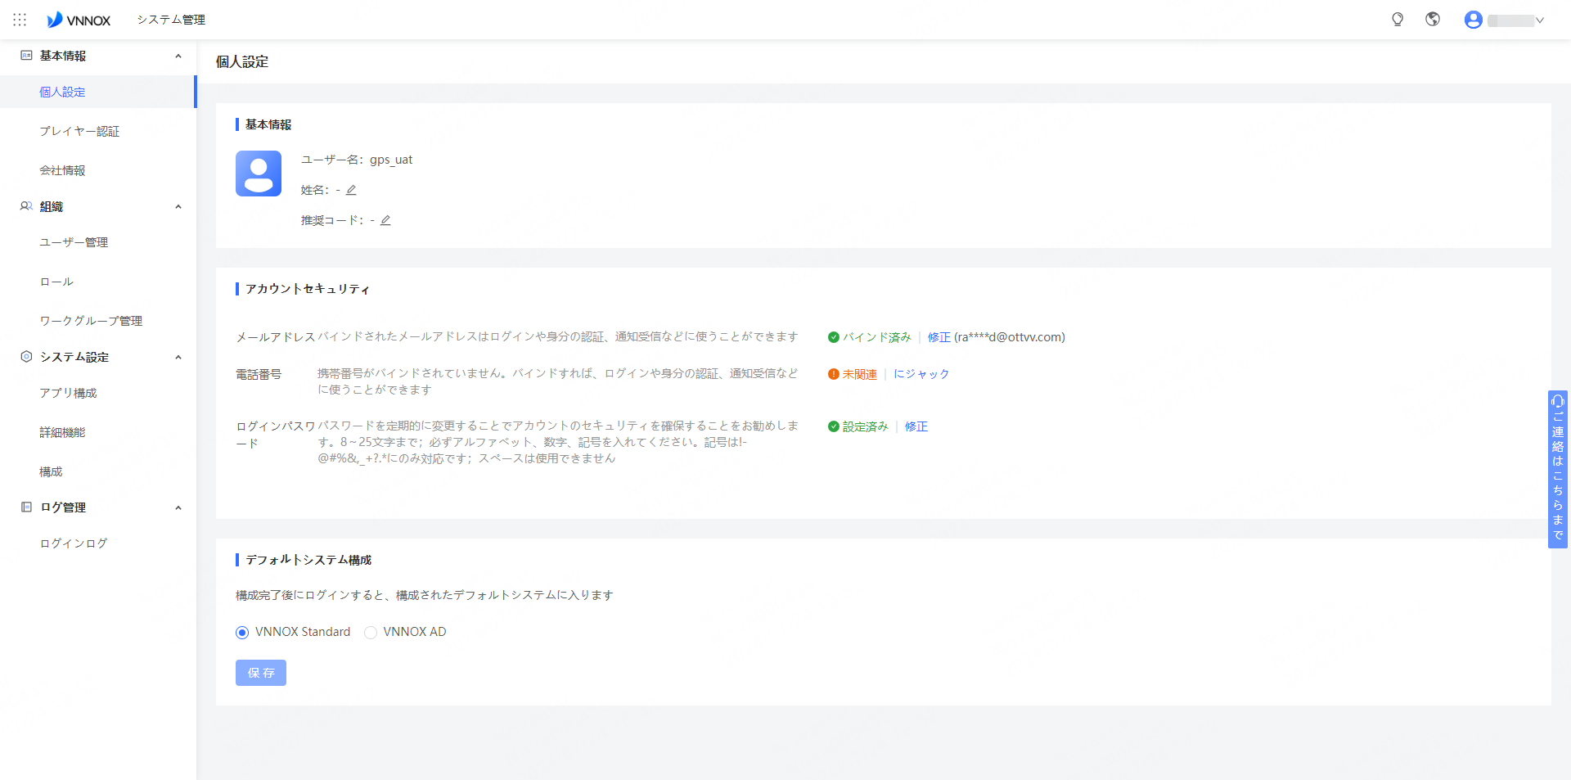Click the large profile avatar picture
The image size is (1571, 780).
[x=259, y=174]
